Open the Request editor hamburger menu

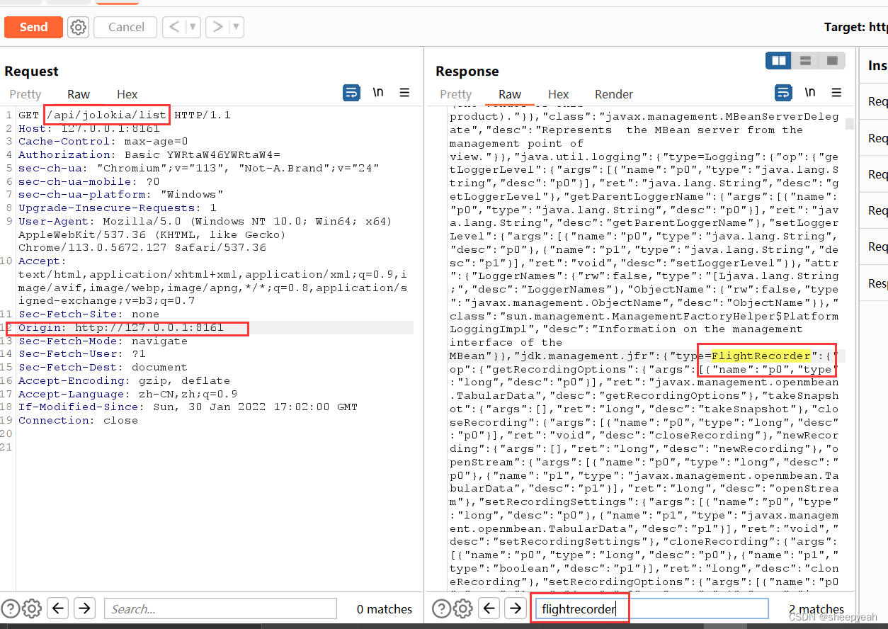click(x=404, y=92)
